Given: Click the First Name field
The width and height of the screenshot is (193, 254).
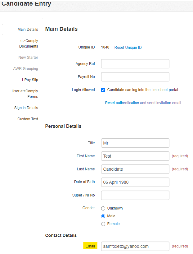Looking at the screenshot, I should tap(135, 156).
